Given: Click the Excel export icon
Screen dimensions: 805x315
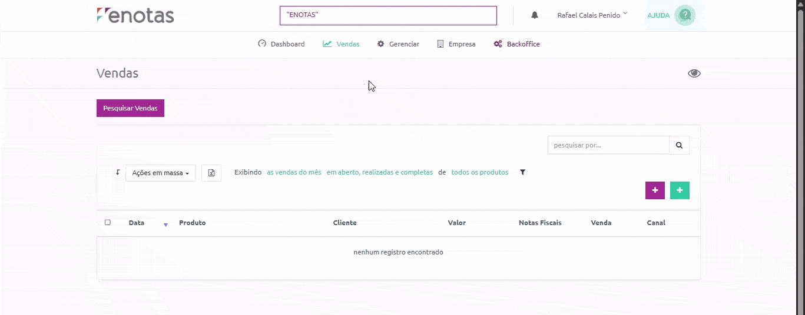Looking at the screenshot, I should pyautogui.click(x=211, y=173).
